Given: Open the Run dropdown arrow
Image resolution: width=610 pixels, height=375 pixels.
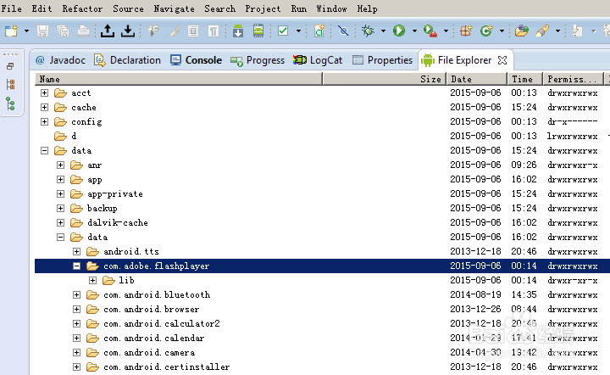Looking at the screenshot, I should pos(414,31).
